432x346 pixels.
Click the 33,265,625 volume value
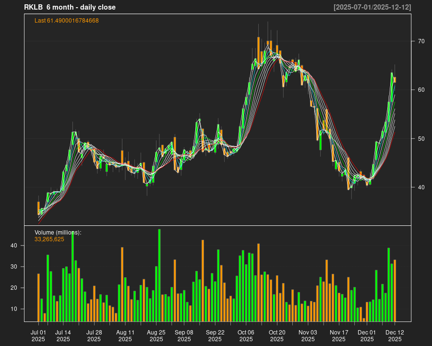pos(49,239)
